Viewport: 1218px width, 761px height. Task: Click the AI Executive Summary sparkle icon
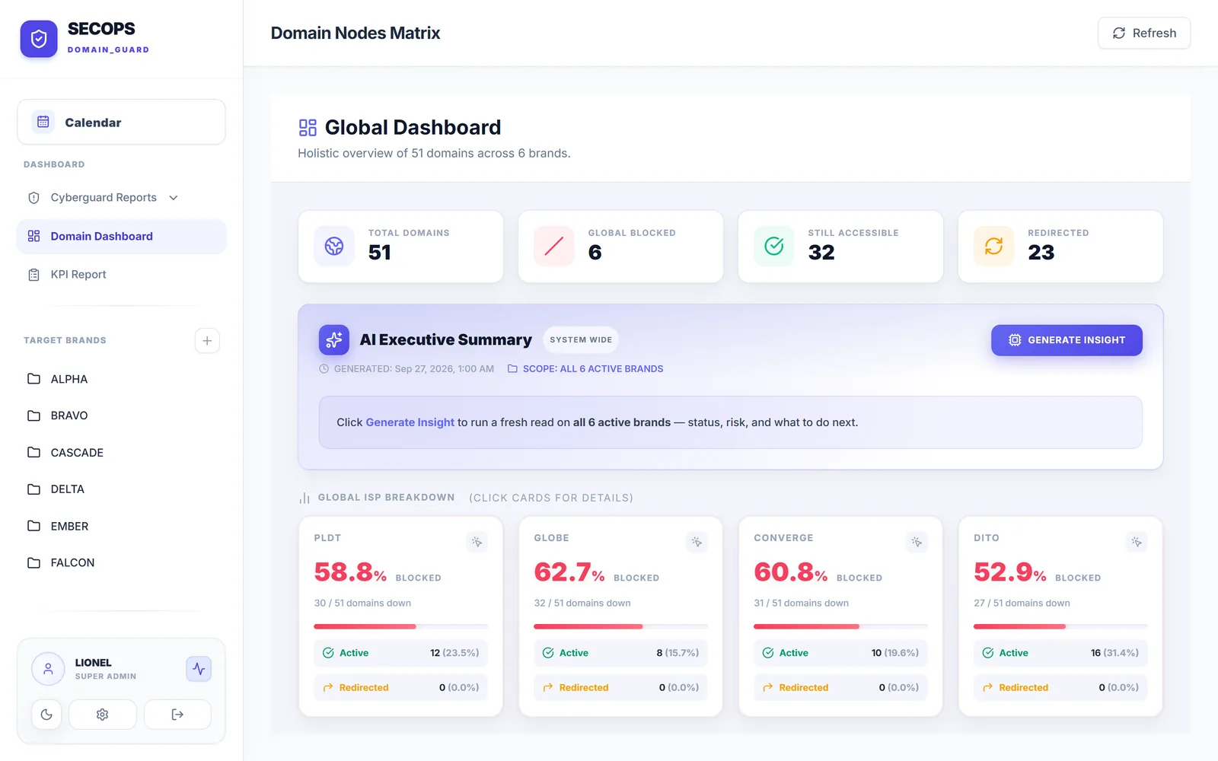click(x=334, y=340)
